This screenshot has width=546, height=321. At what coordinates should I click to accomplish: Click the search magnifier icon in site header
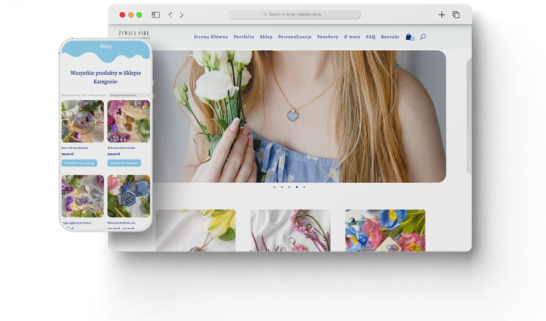[423, 37]
